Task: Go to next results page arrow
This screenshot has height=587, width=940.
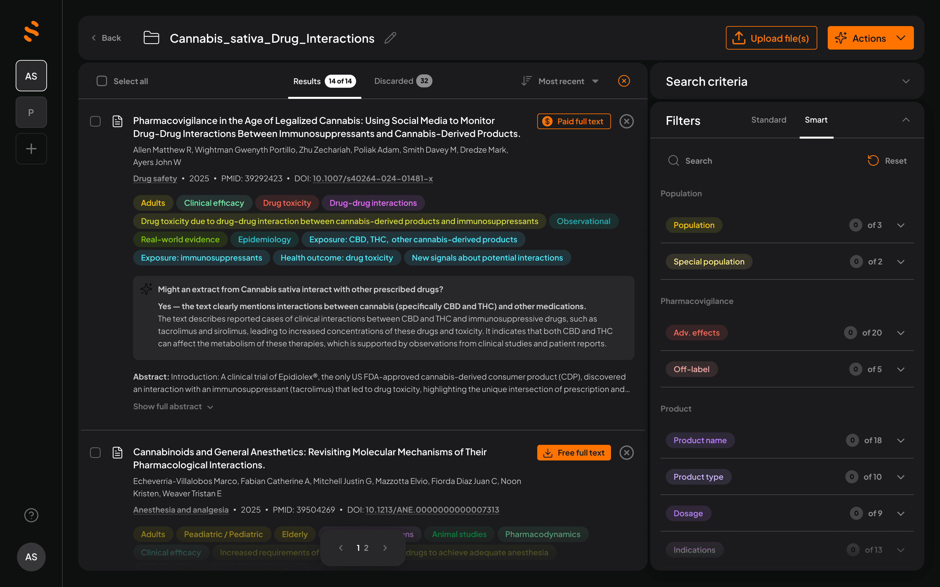Action: [385, 548]
